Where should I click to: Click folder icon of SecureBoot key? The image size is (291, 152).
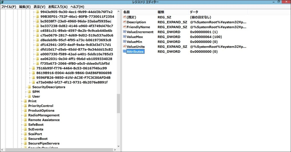pos(25,139)
